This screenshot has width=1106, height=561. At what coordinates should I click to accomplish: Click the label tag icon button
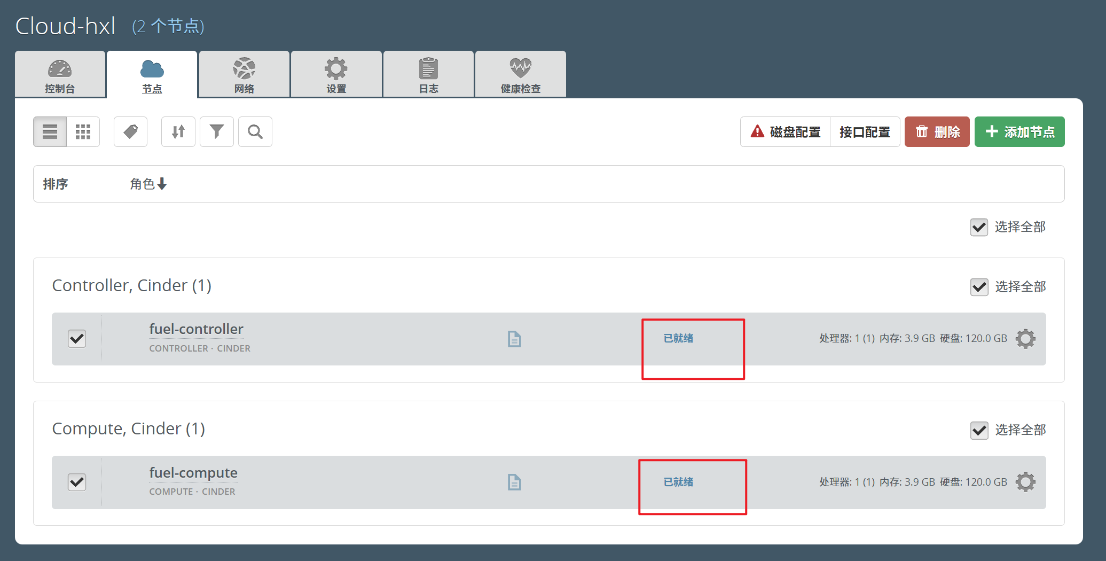tap(131, 131)
